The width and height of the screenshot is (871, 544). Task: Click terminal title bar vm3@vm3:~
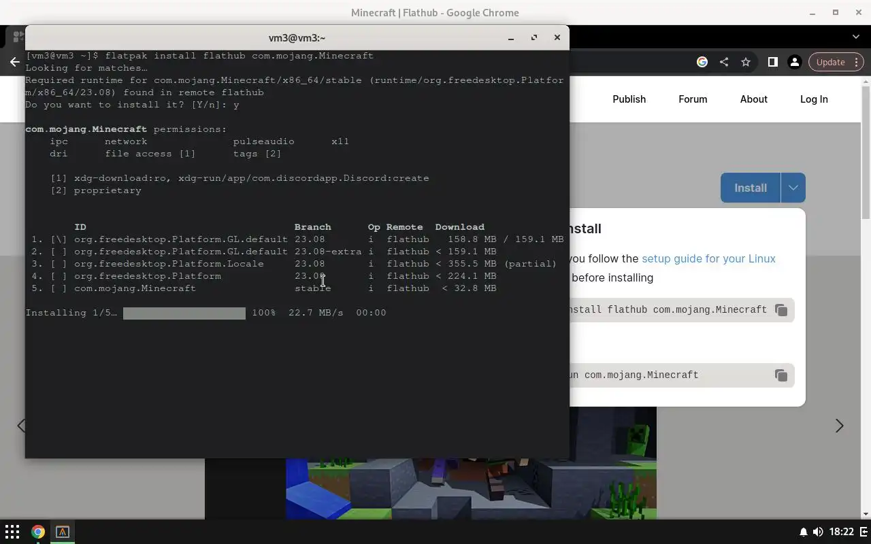(297, 38)
